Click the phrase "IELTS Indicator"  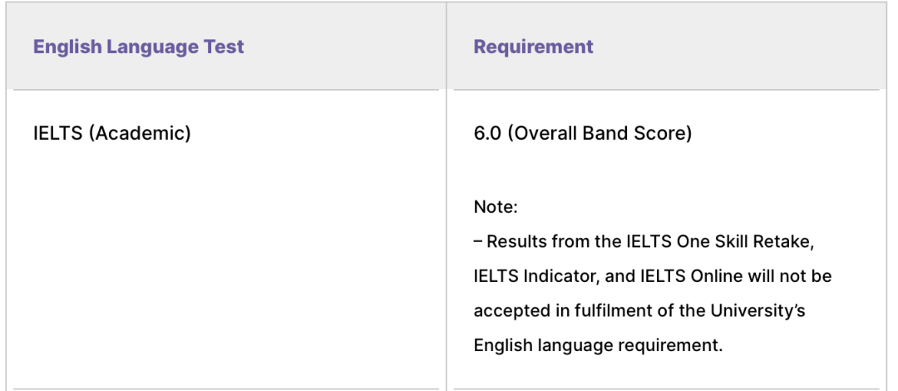(x=535, y=275)
